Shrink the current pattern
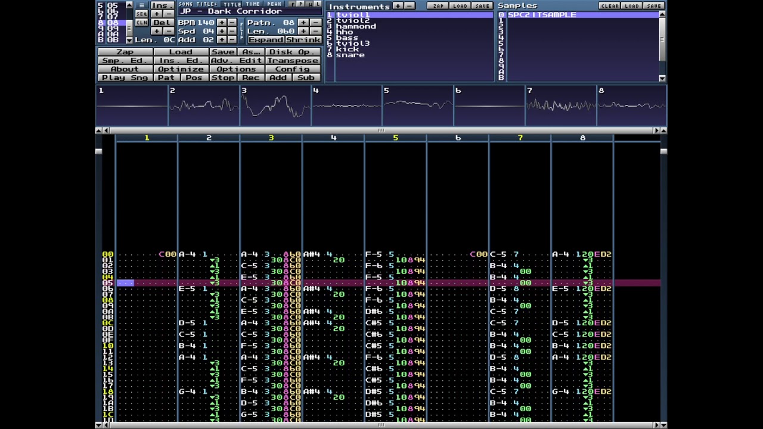Image resolution: width=763 pixels, height=429 pixels. click(x=303, y=40)
